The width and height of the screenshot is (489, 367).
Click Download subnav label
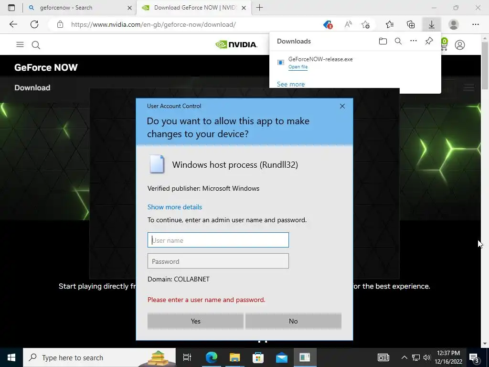[x=32, y=88]
